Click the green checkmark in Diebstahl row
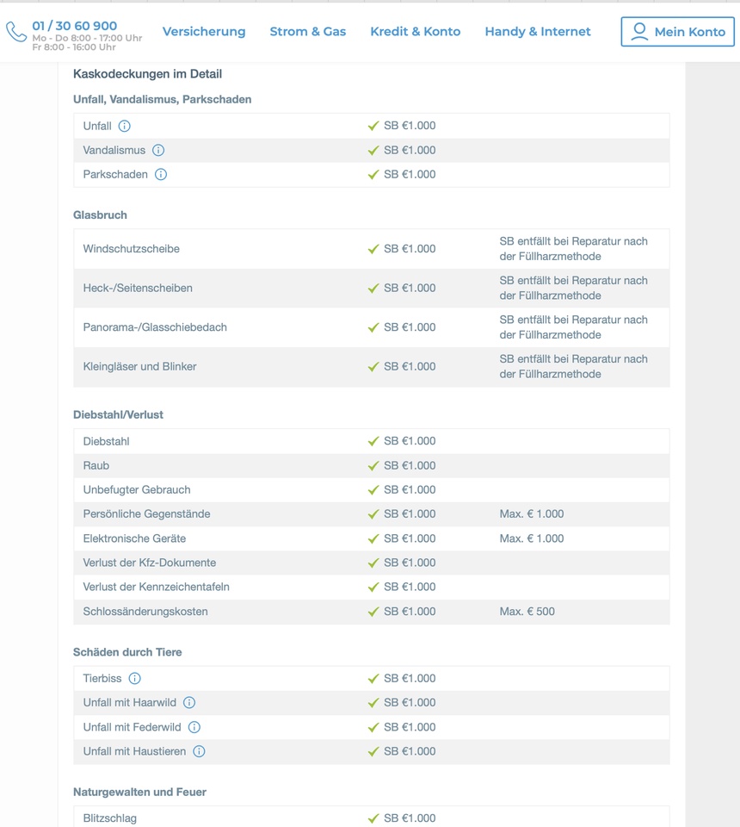Image resolution: width=740 pixels, height=827 pixels. (373, 441)
